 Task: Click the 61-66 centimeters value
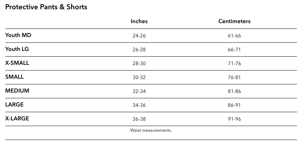tap(234, 36)
